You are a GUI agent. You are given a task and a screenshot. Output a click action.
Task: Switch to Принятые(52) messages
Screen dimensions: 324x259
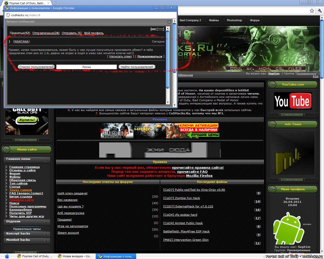(x=20, y=33)
